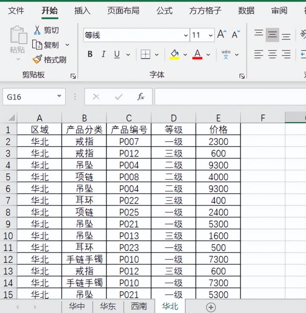The image size is (306, 313).
Task: Expand phonetic guide options arrow
Action: click(237, 54)
